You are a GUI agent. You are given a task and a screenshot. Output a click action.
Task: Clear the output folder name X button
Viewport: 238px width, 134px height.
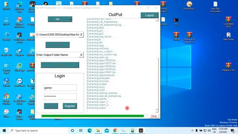click(81, 55)
